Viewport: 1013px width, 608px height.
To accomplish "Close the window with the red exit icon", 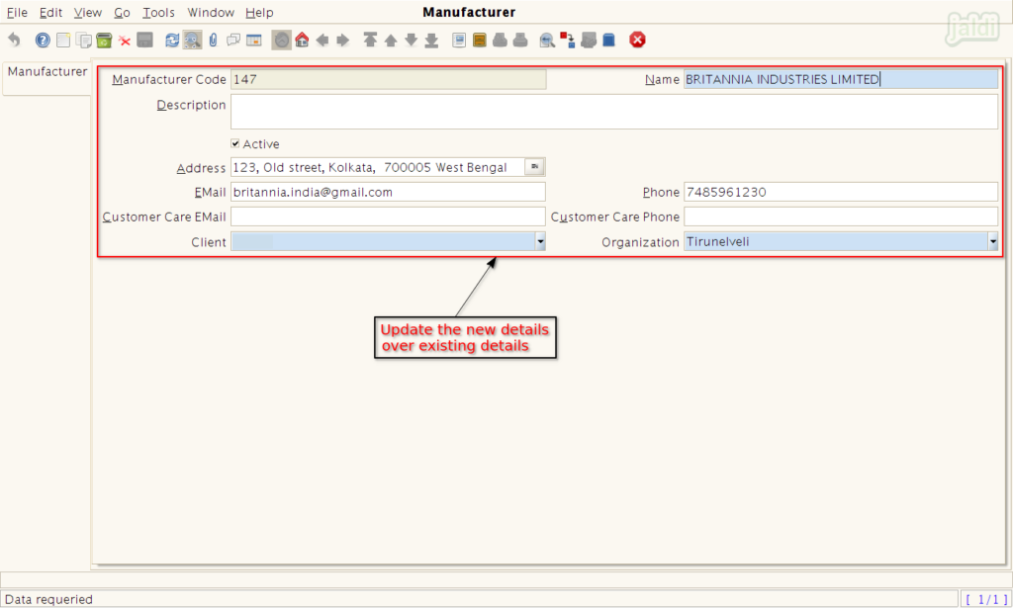I will click(638, 40).
